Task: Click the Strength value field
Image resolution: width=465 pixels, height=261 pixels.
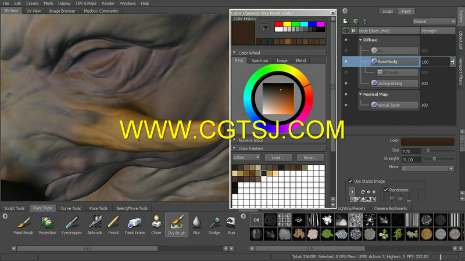Action: pyautogui.click(x=412, y=159)
